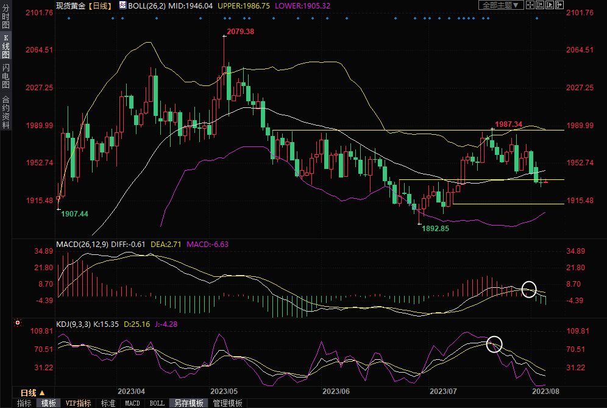Click the MACD circled crossover marker
This screenshot has height=408, width=607.
529,288
